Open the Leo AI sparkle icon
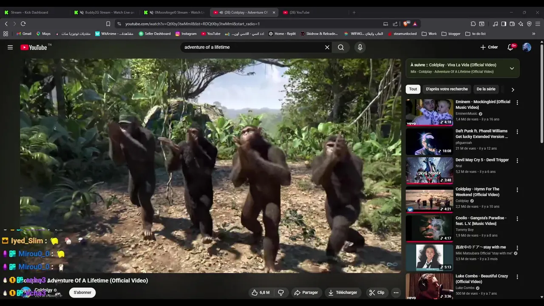The image size is (544, 306). tap(521, 24)
